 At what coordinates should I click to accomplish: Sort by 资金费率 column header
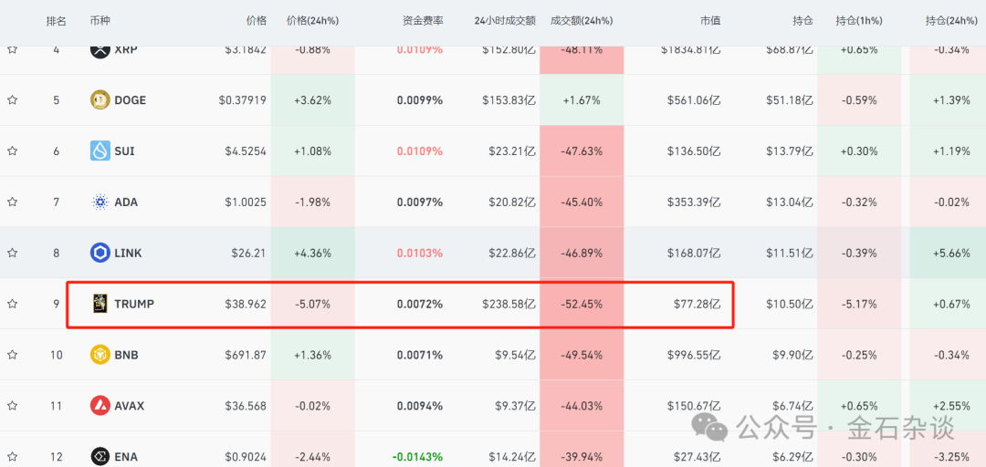click(423, 21)
